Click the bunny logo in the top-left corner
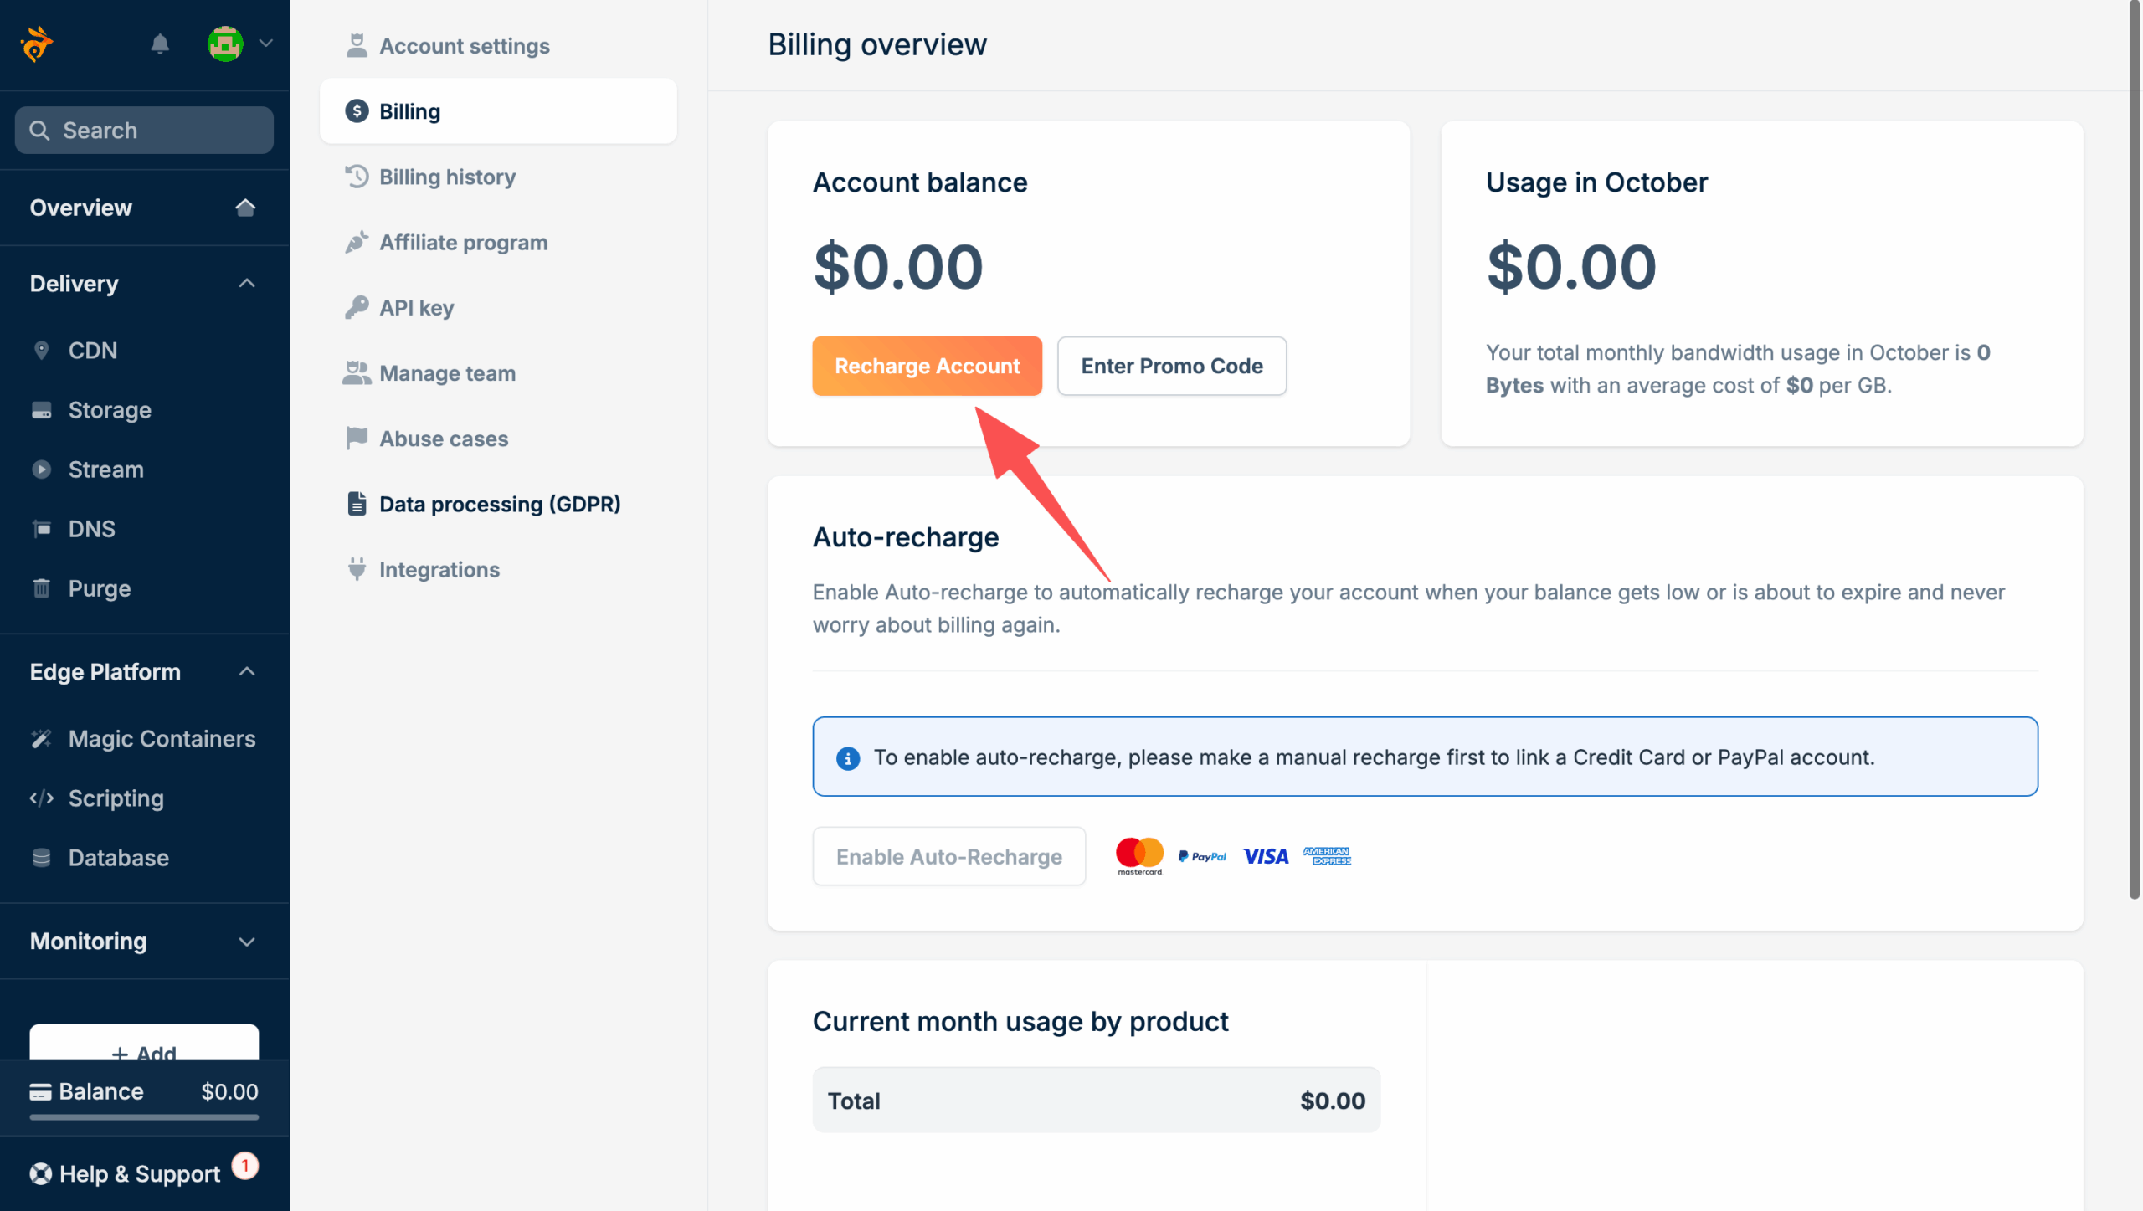Screen dimensions: 2143x1211 (x=37, y=44)
